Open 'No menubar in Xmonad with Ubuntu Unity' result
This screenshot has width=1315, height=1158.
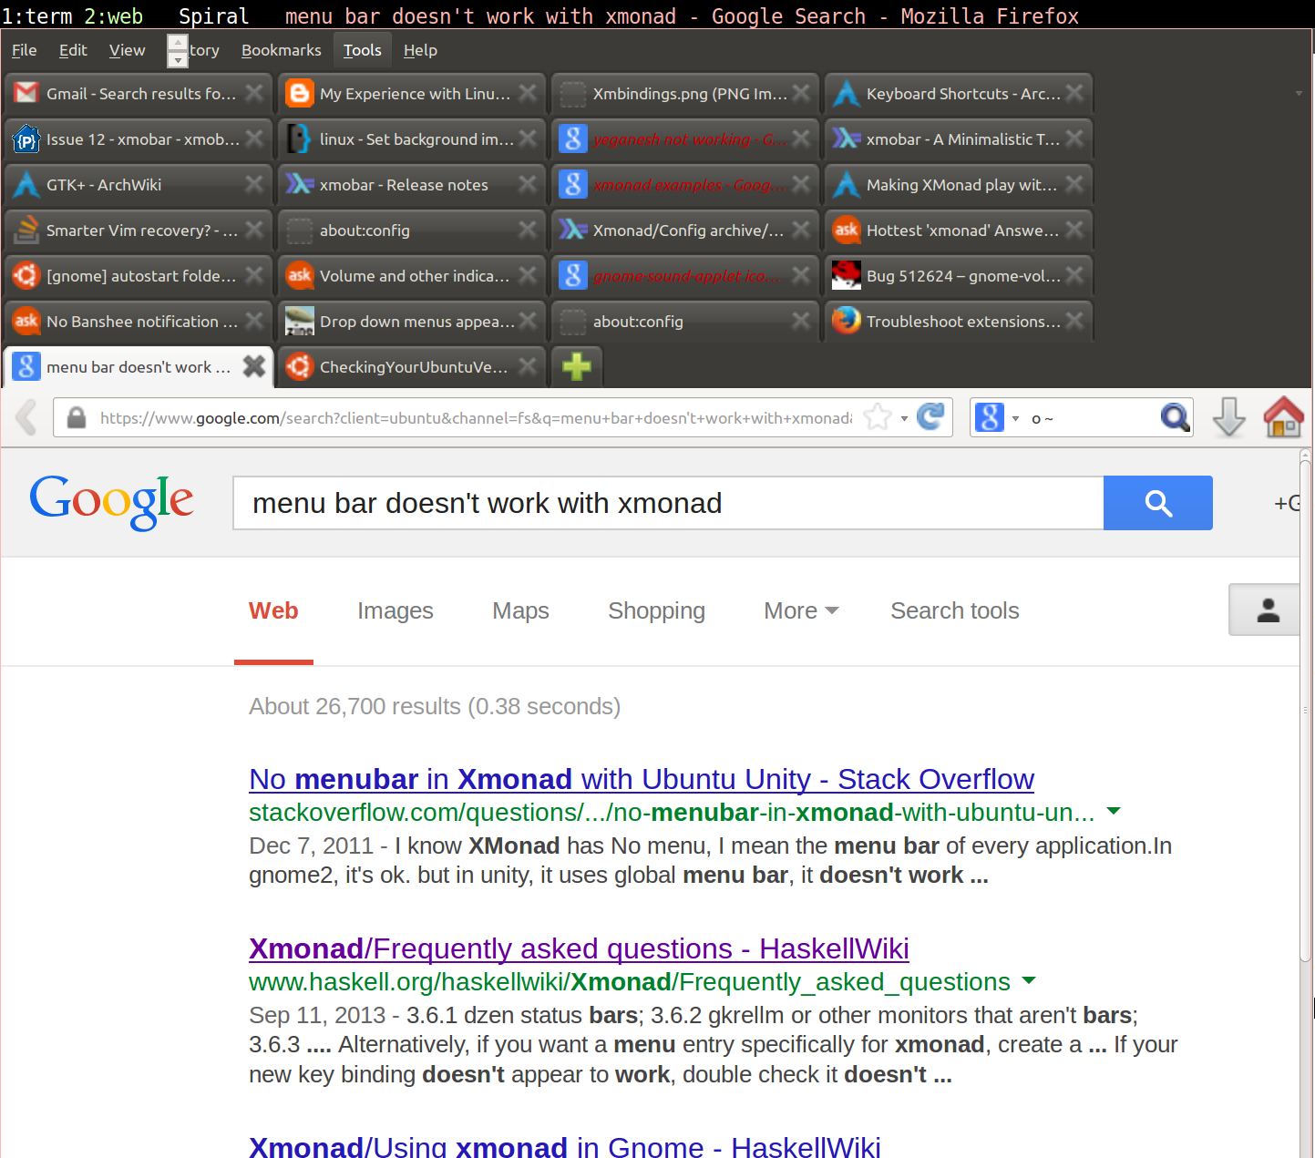642,779
